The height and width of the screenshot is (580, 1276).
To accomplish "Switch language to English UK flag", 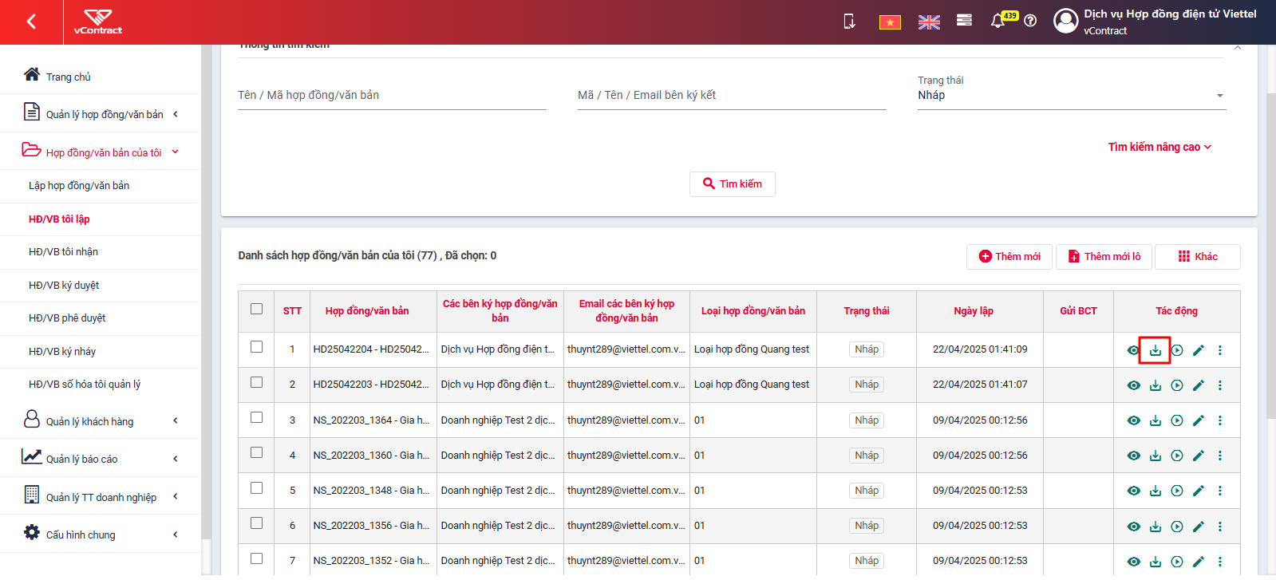I will [929, 22].
